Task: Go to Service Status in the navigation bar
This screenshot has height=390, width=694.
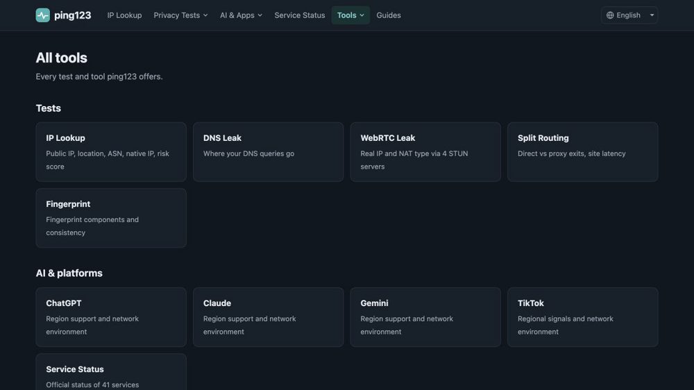Action: pyautogui.click(x=300, y=15)
